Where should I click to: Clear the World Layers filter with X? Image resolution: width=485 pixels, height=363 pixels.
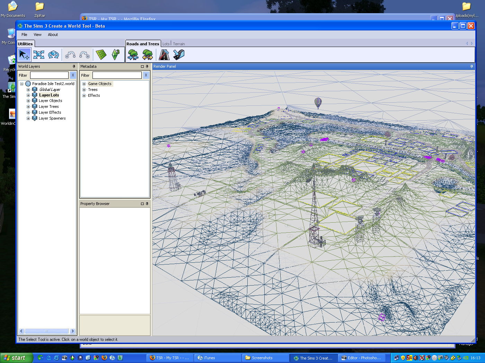pos(73,75)
